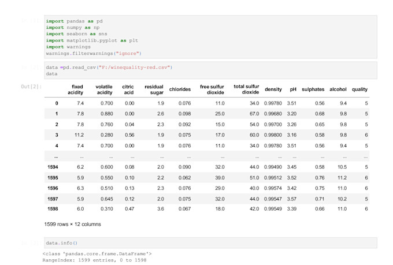Click the '1599 rows × 12 columns' summary
This screenshot has height=265, width=393.
pyautogui.click(x=72, y=225)
